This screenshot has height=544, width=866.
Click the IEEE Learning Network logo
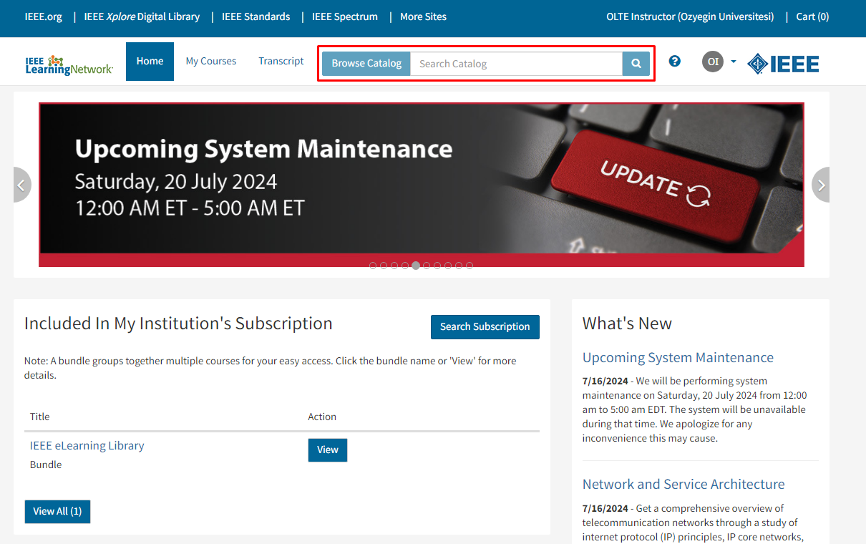(69, 64)
